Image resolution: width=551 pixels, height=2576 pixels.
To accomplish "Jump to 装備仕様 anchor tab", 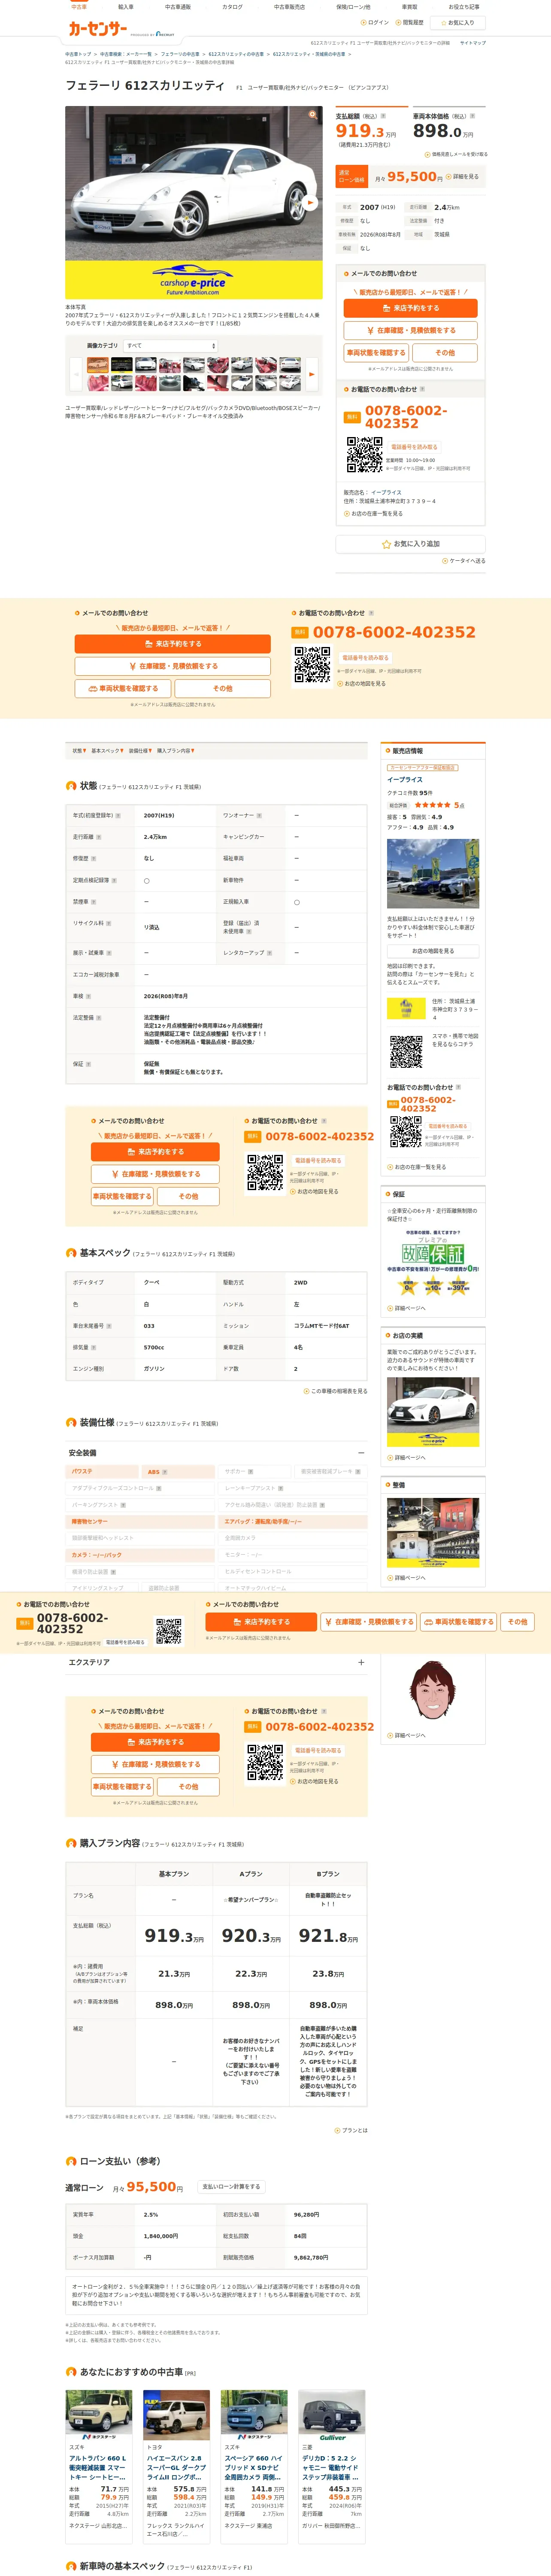I will coord(139,751).
